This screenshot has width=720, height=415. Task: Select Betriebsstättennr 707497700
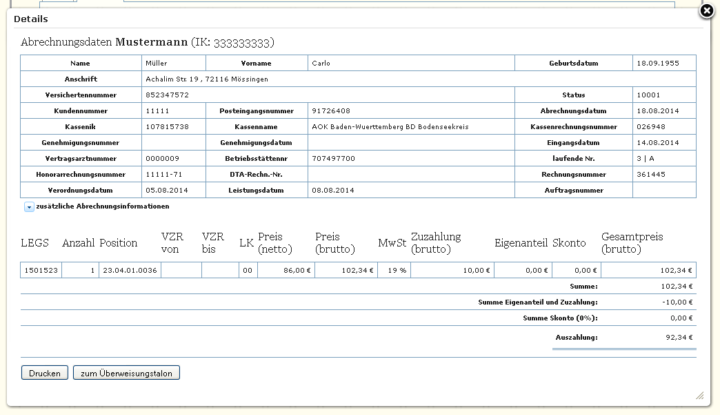333,159
